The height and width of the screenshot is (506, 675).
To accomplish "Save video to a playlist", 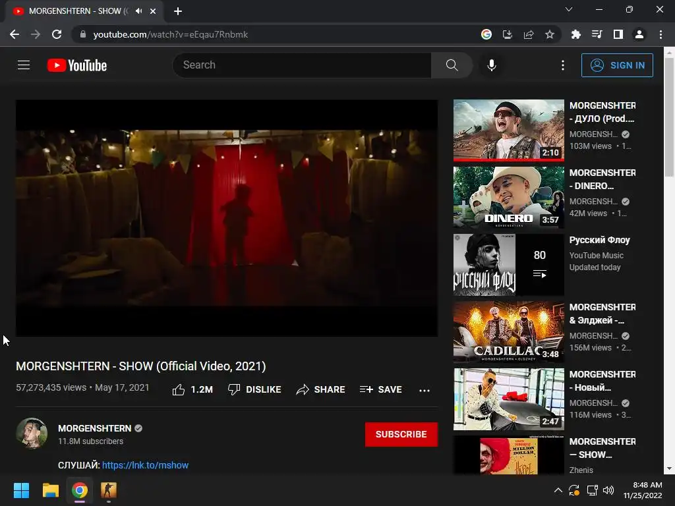I will [x=380, y=389].
